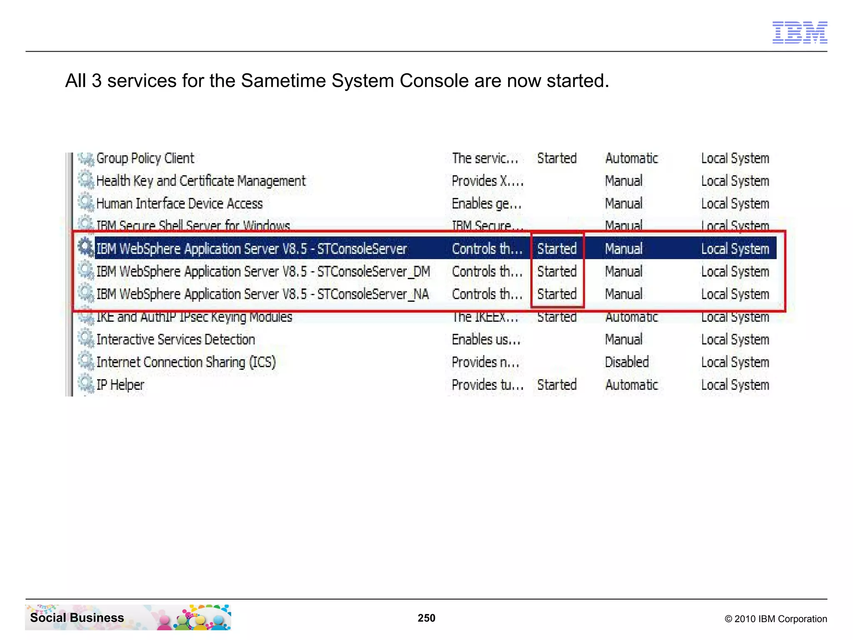
Task: Click Automatic startup type of IP Helper
Action: coord(631,385)
